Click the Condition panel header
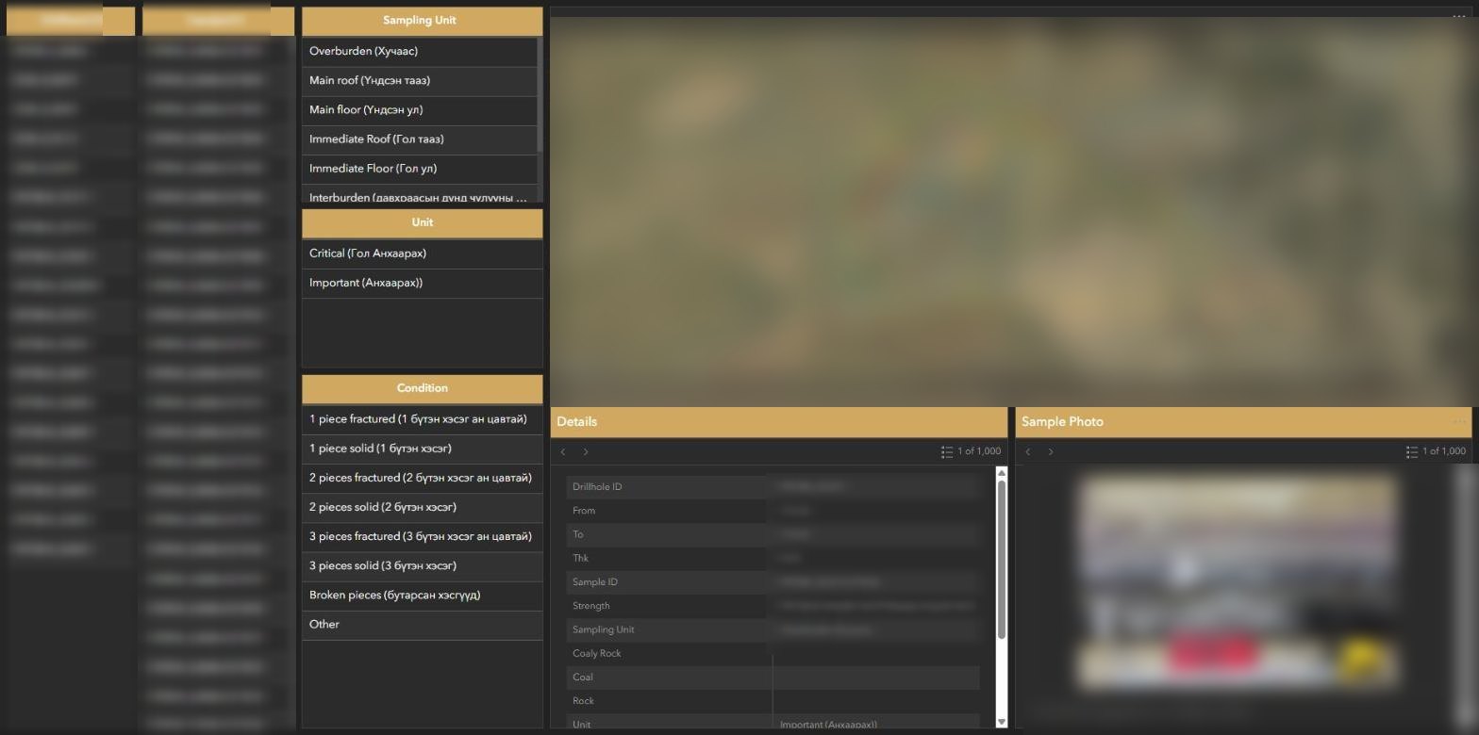The image size is (1479, 735). pyautogui.click(x=422, y=388)
